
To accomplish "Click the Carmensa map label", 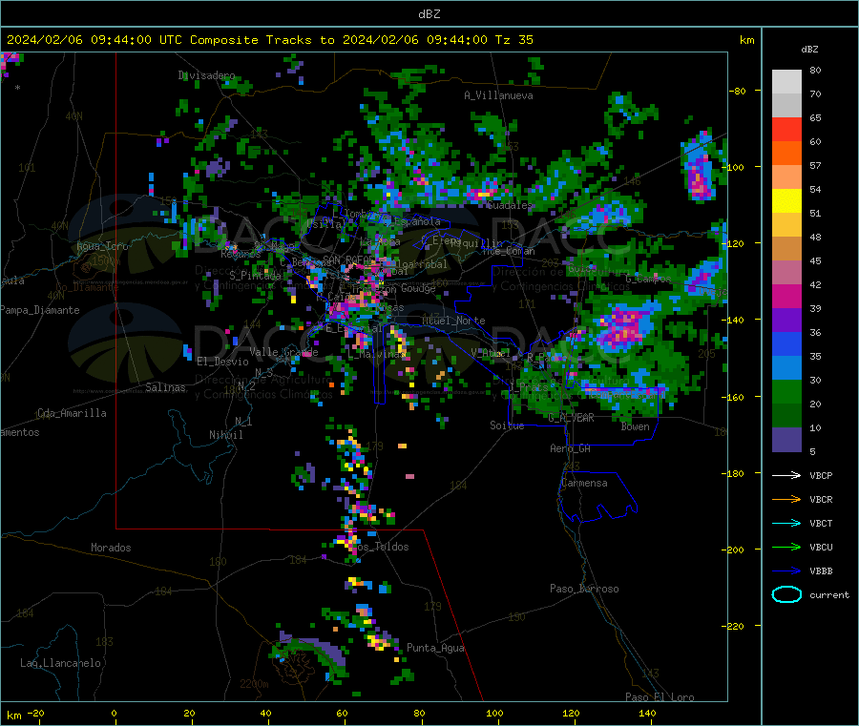I will 584,483.
